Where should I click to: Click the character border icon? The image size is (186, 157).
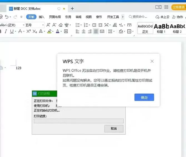[66, 31]
